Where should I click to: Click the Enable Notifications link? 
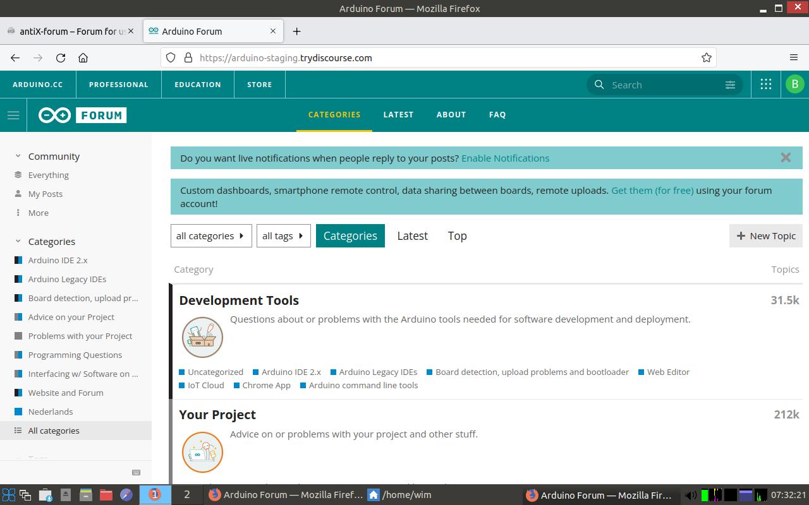(505, 158)
